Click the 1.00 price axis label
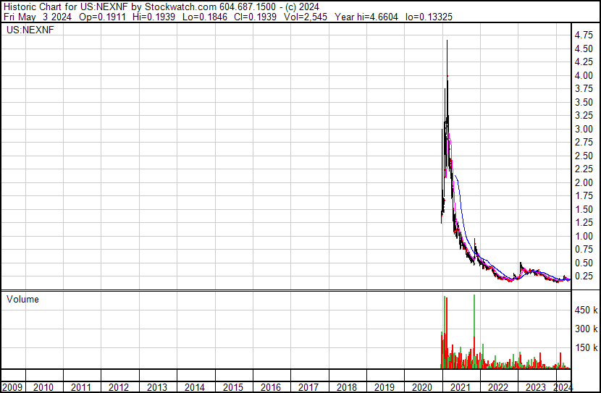This screenshot has height=393, width=601. (x=584, y=236)
